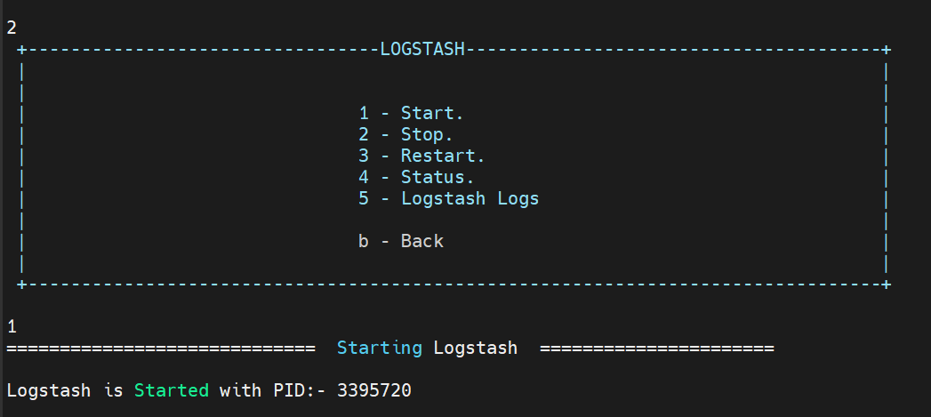Select the "4 - Status." menu entry

click(416, 177)
